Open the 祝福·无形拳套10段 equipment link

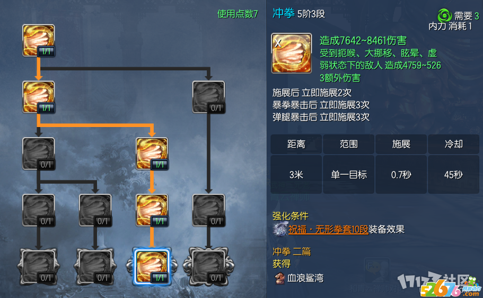(328, 229)
